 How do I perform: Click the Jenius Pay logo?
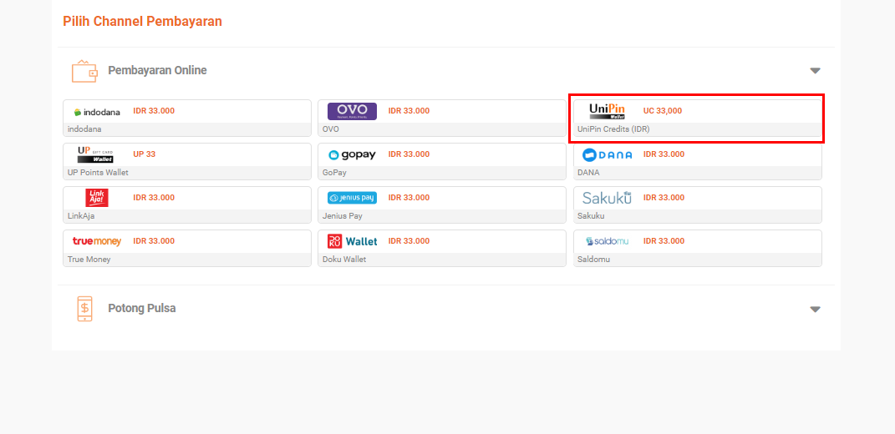pos(352,198)
